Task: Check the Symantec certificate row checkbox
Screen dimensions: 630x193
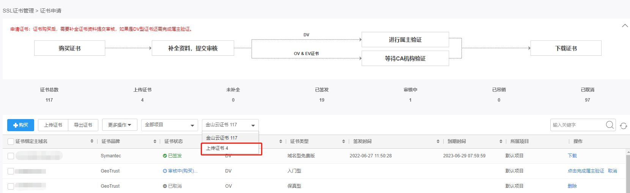Action: 11,156
